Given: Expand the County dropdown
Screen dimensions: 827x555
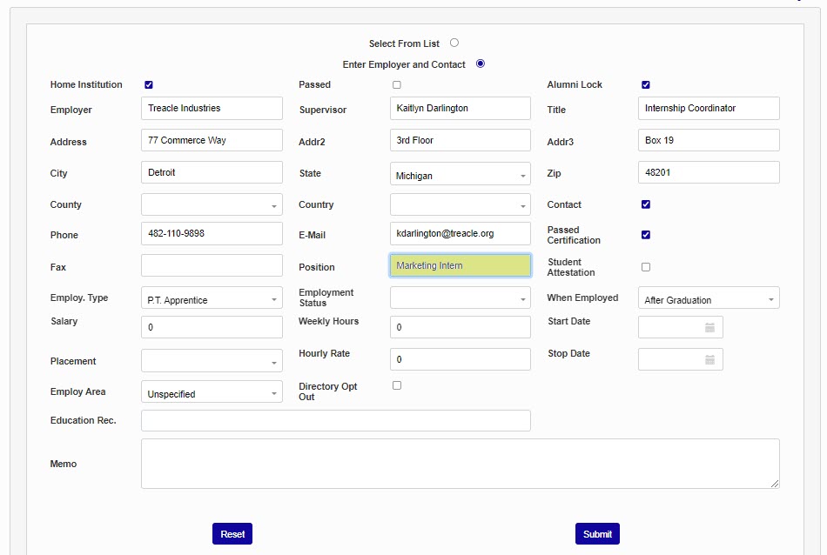Looking at the screenshot, I should pos(212,205).
